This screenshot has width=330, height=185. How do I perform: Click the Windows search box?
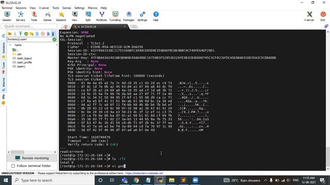(53, 180)
